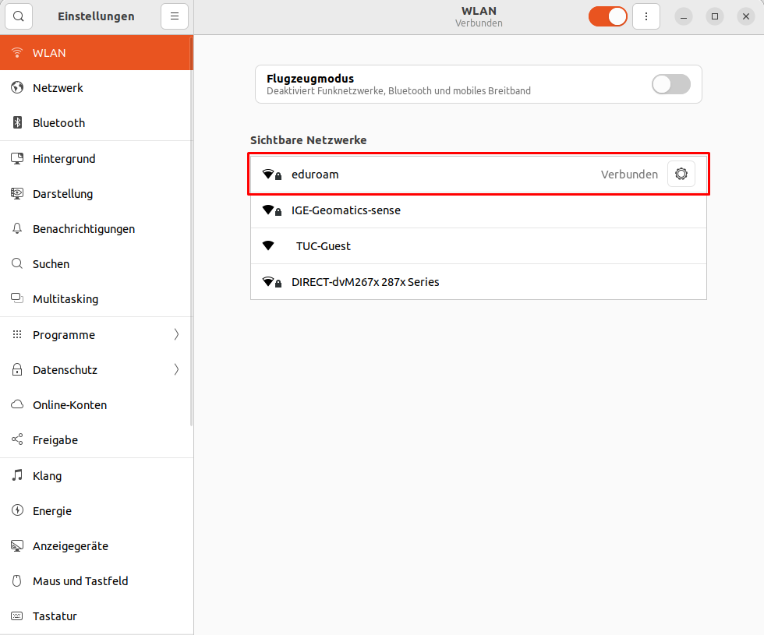Click the Suchen magnifier icon in sidebar

click(x=17, y=264)
